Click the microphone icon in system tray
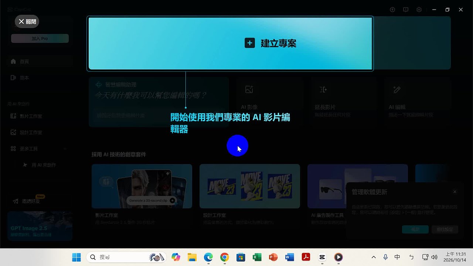This screenshot has height=266, width=473. click(385, 257)
